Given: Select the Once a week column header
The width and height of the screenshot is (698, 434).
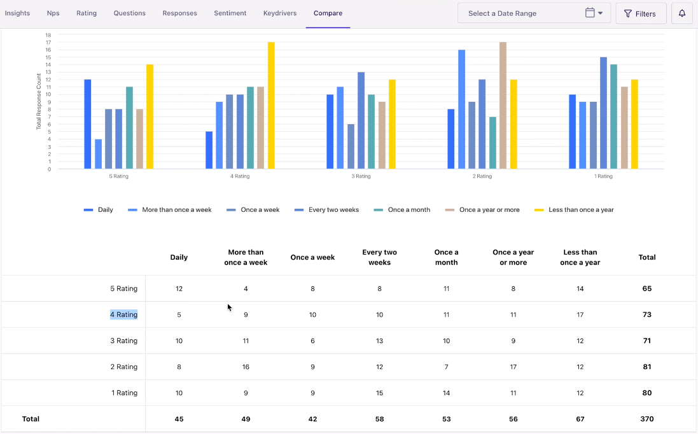Looking at the screenshot, I should [x=312, y=257].
